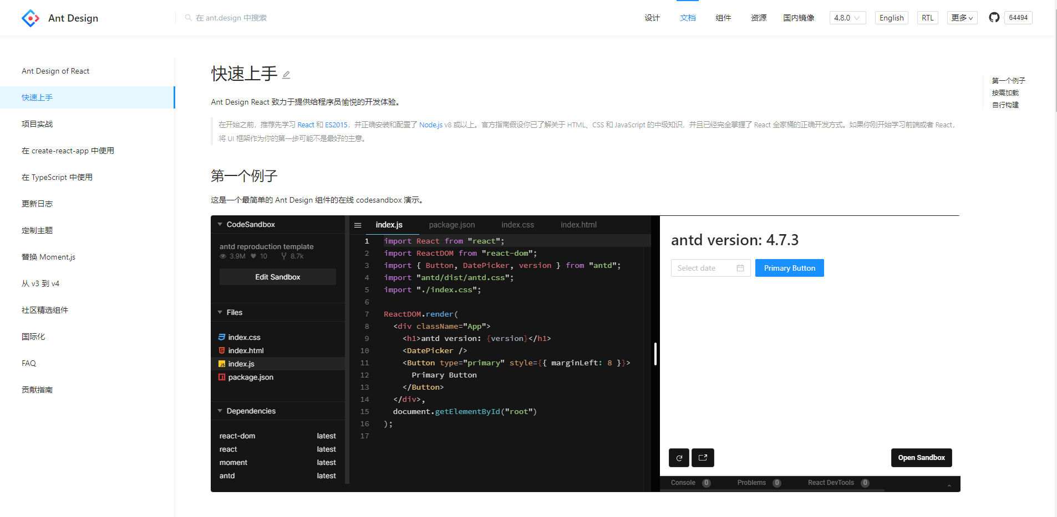Open preview in new window icon
This screenshot has width=1057, height=517.
[x=703, y=458]
